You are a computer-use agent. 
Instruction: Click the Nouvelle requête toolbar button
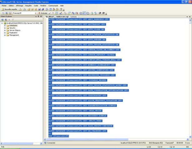tap(9, 9)
